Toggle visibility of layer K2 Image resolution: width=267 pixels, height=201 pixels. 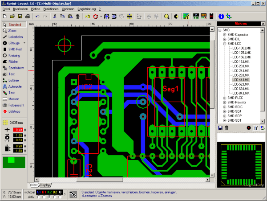[50, 192]
